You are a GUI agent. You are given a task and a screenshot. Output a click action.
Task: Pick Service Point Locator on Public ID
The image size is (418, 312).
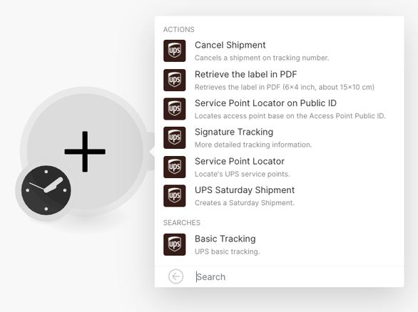click(265, 103)
